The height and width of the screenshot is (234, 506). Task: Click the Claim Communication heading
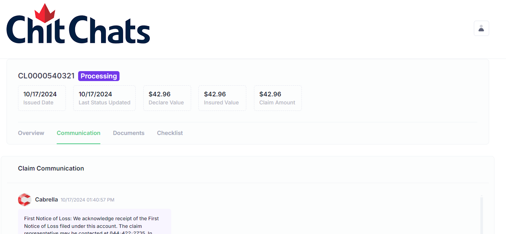51,168
